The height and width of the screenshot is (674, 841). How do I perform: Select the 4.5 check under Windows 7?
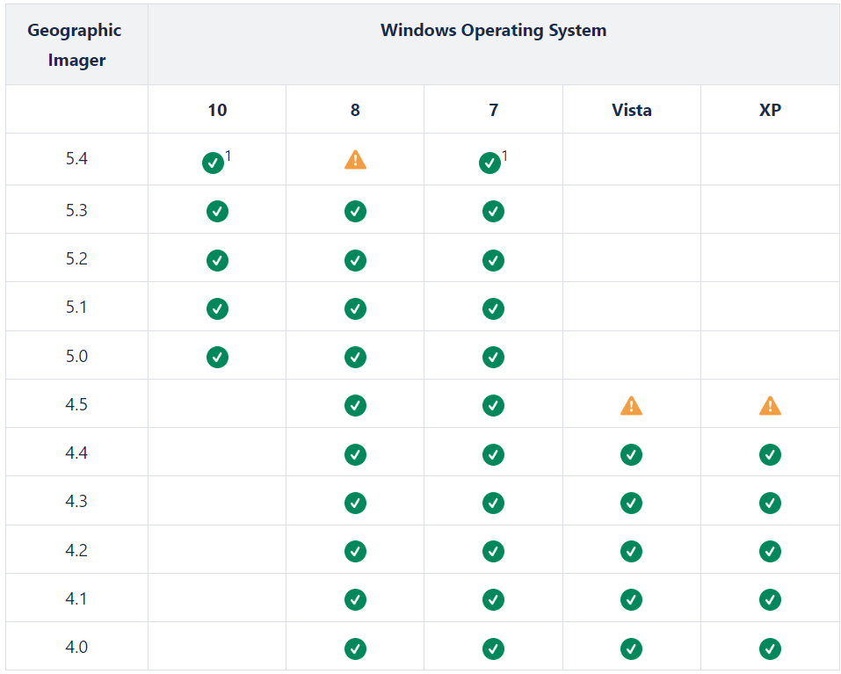(493, 405)
